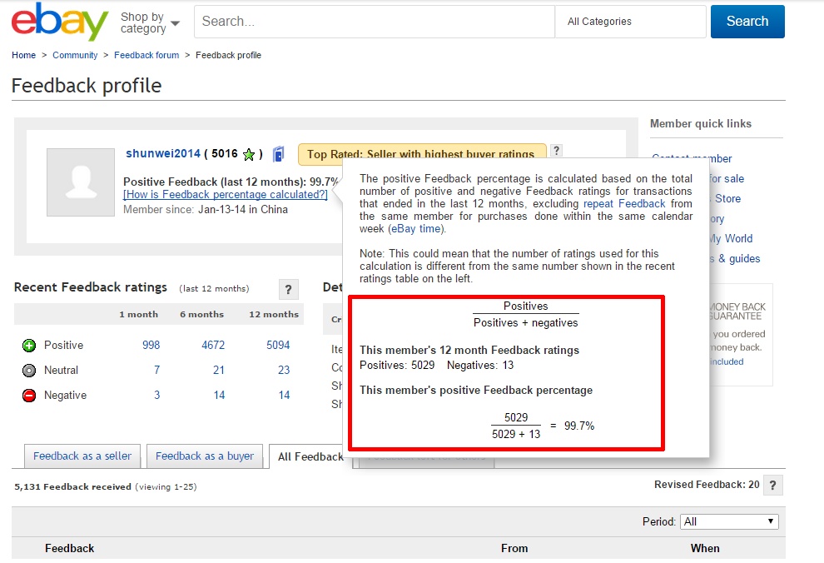Click the blue store door icon
Image resolution: width=824 pixels, height=563 pixels.
click(279, 154)
